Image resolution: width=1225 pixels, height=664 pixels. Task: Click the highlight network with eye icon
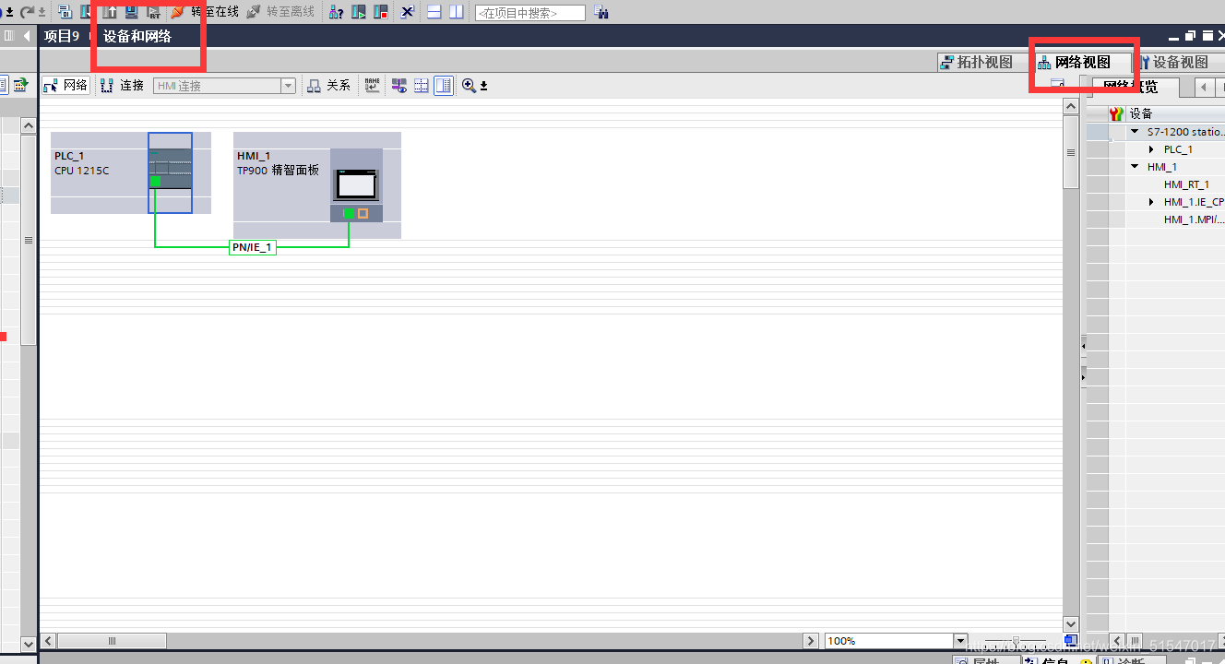[x=399, y=86]
